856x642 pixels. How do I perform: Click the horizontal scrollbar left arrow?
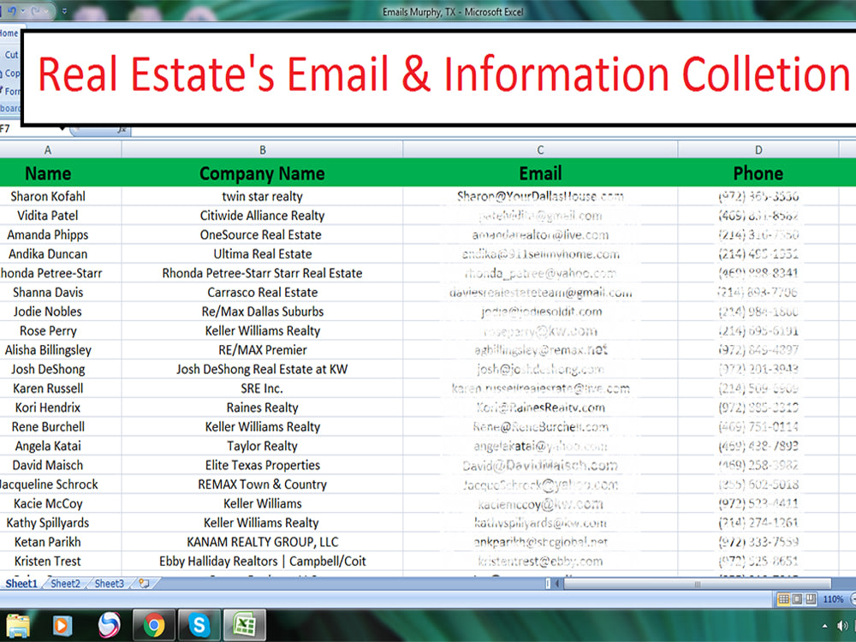click(557, 584)
